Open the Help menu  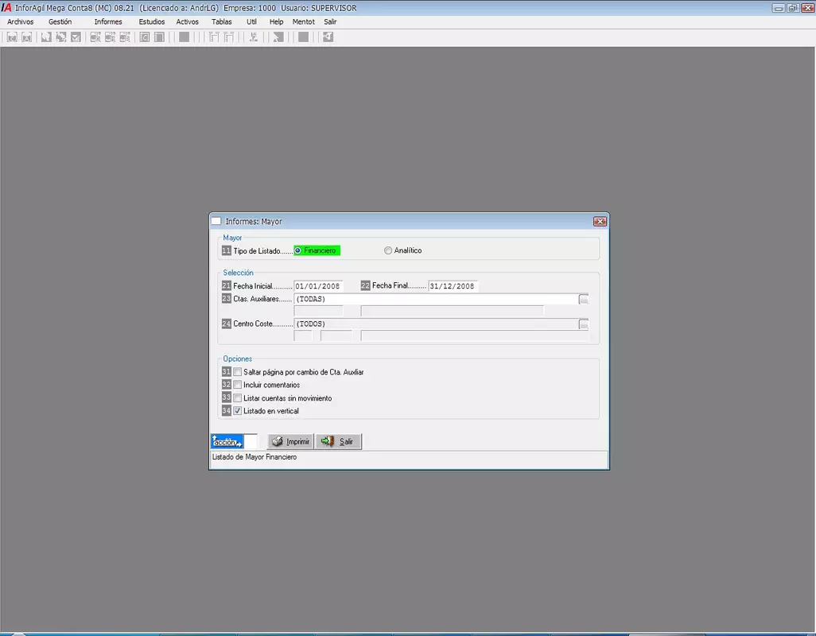tap(276, 21)
